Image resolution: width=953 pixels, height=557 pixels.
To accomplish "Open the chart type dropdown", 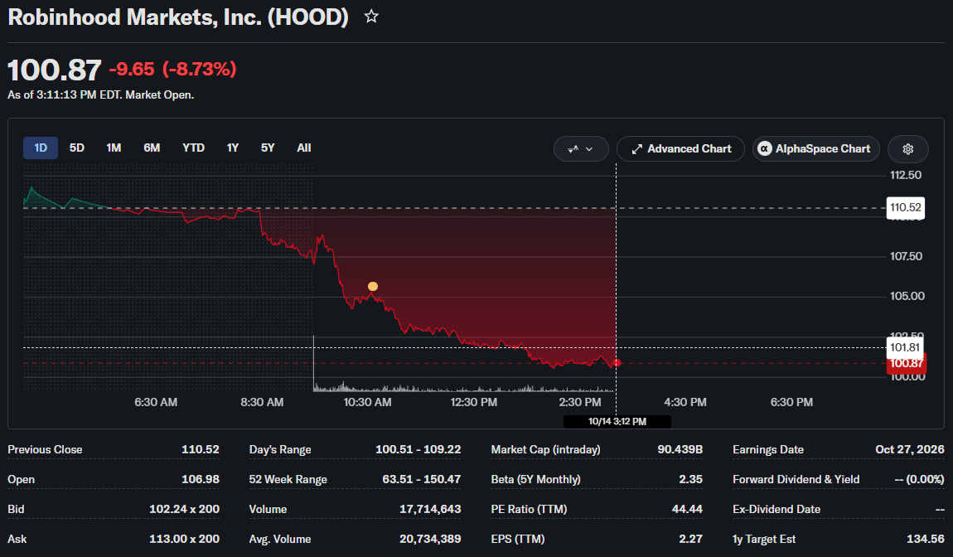I will tap(580, 149).
